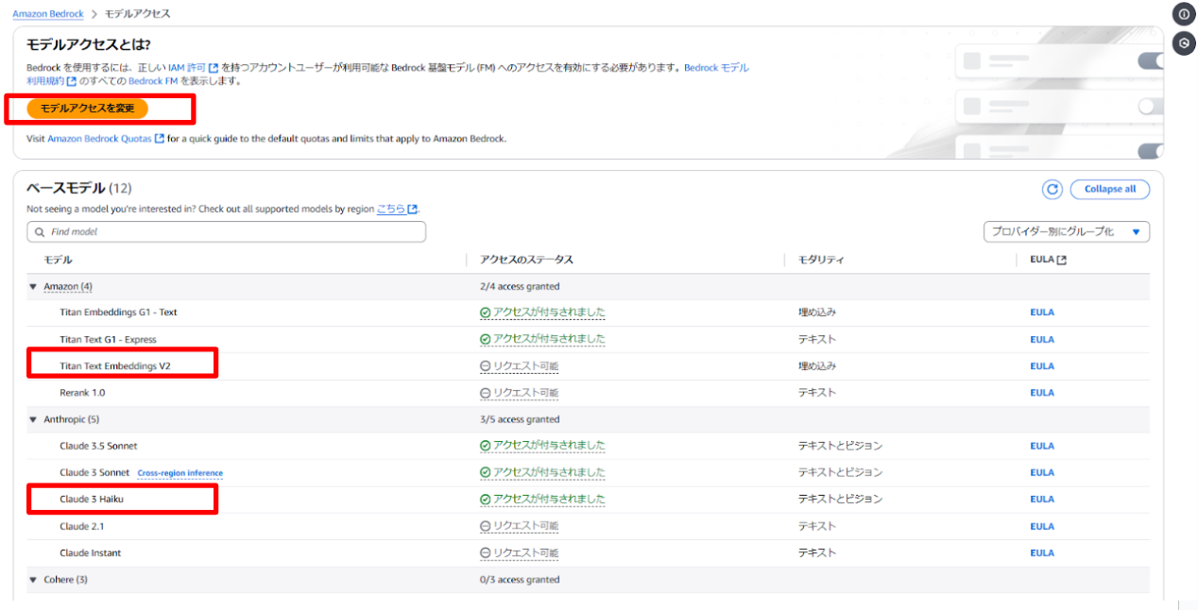
Task: Click テキストとビジョン modality in Claude 3 Haiku row
Action: tap(840, 499)
